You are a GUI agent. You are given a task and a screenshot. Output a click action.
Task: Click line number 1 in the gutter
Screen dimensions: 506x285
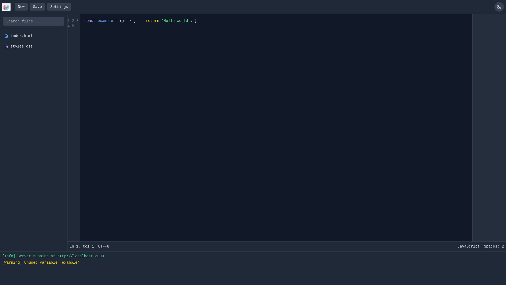pos(69,21)
